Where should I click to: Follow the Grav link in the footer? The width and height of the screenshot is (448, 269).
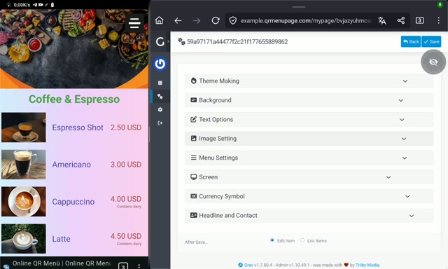[x=248, y=265]
